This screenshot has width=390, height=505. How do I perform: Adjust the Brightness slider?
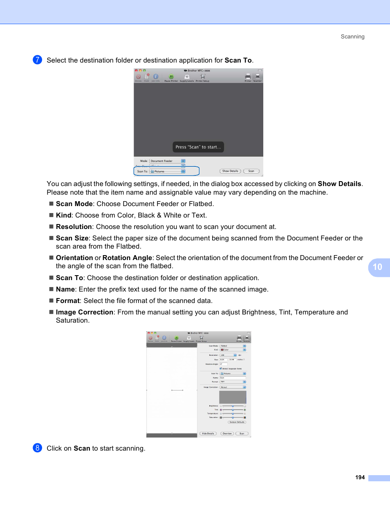pos(233,406)
